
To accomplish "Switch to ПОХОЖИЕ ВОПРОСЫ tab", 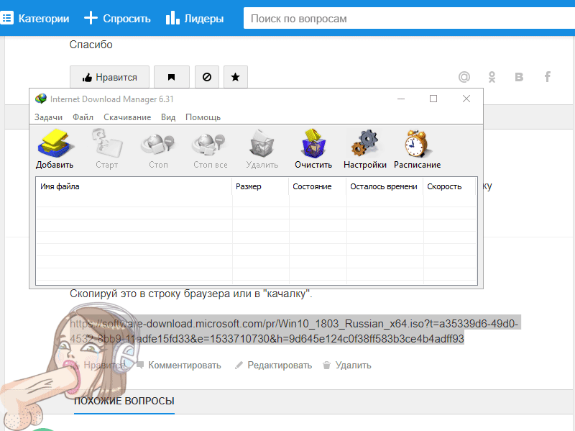I will (x=124, y=401).
